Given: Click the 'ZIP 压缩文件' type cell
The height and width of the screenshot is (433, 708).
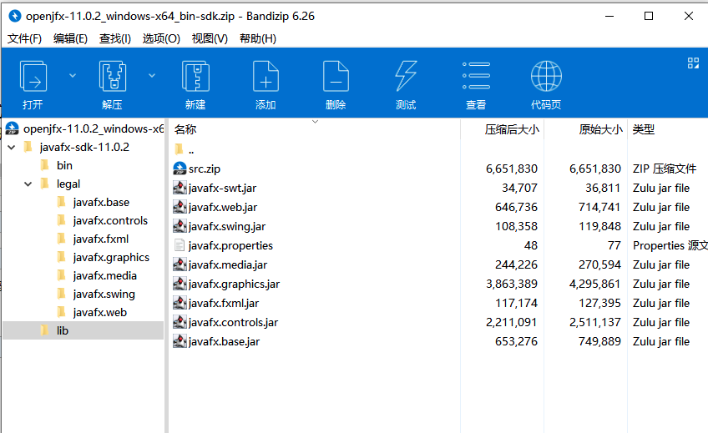Looking at the screenshot, I should coord(665,169).
